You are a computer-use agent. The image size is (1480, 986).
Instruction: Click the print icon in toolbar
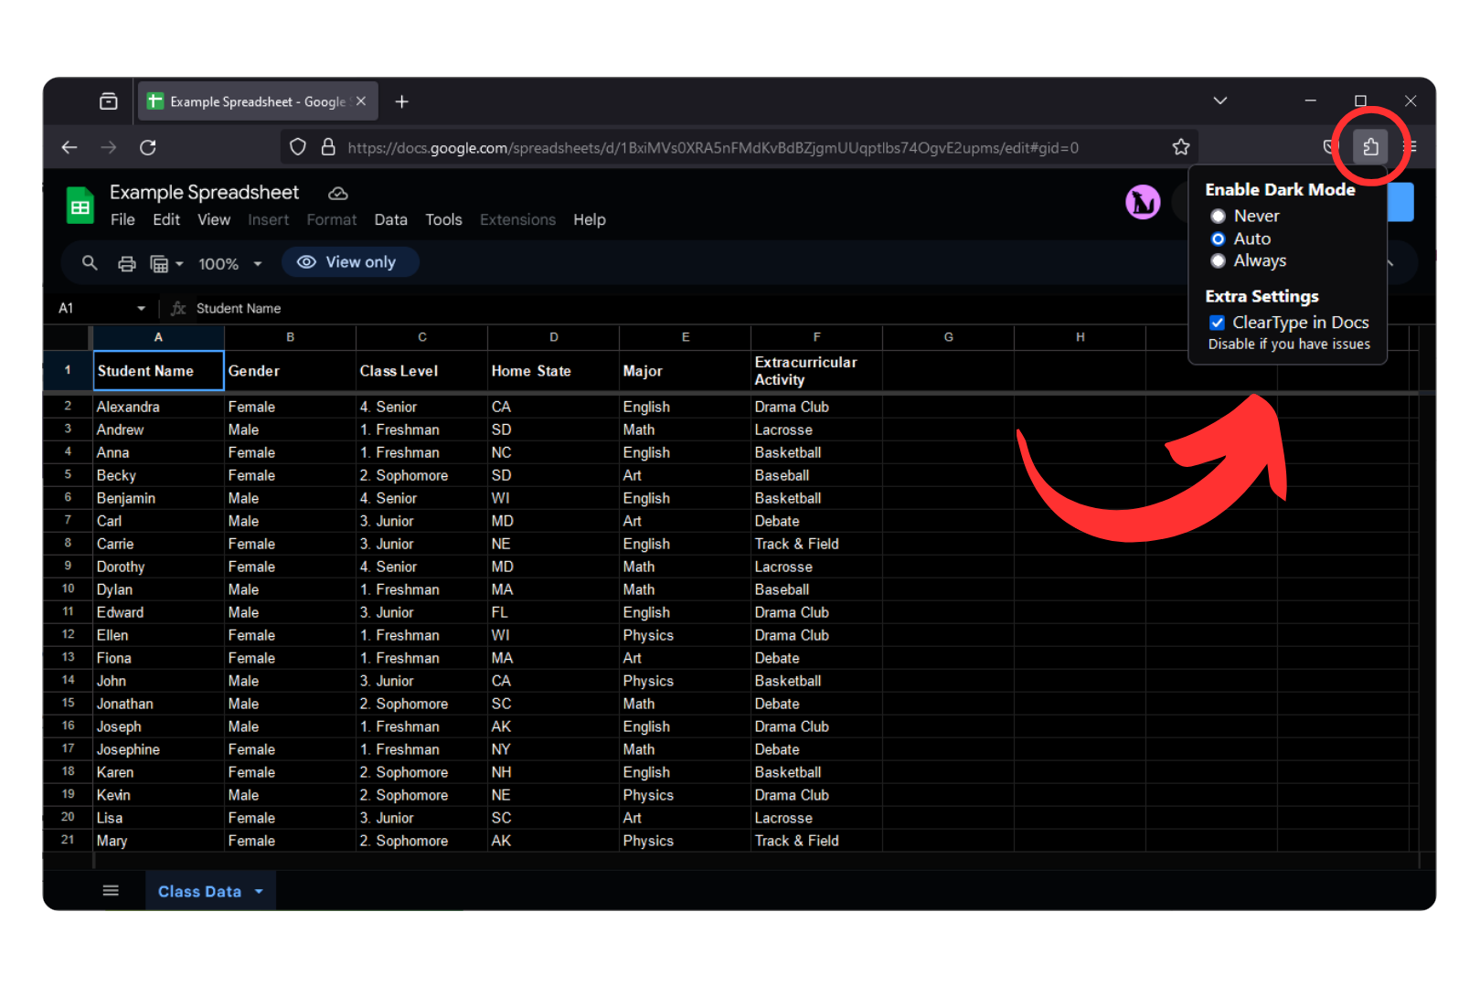pos(127,264)
